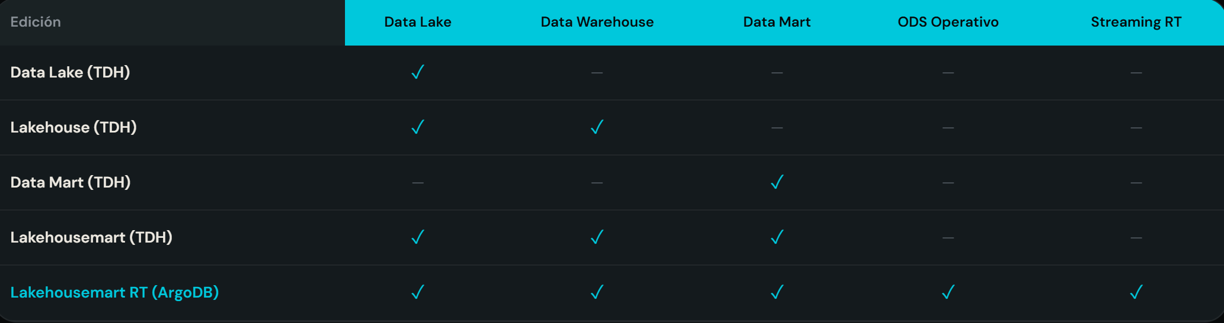Screen dimensions: 1224x323
Task: Click the Lakehousemart (TDH) row label
Action: click(91, 237)
